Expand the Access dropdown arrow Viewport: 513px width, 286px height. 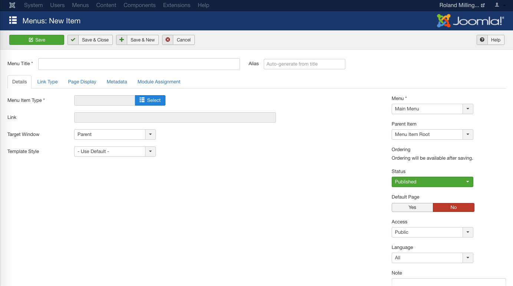click(468, 232)
